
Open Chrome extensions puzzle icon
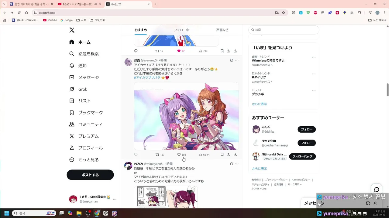pyautogui.click(x=359, y=13)
